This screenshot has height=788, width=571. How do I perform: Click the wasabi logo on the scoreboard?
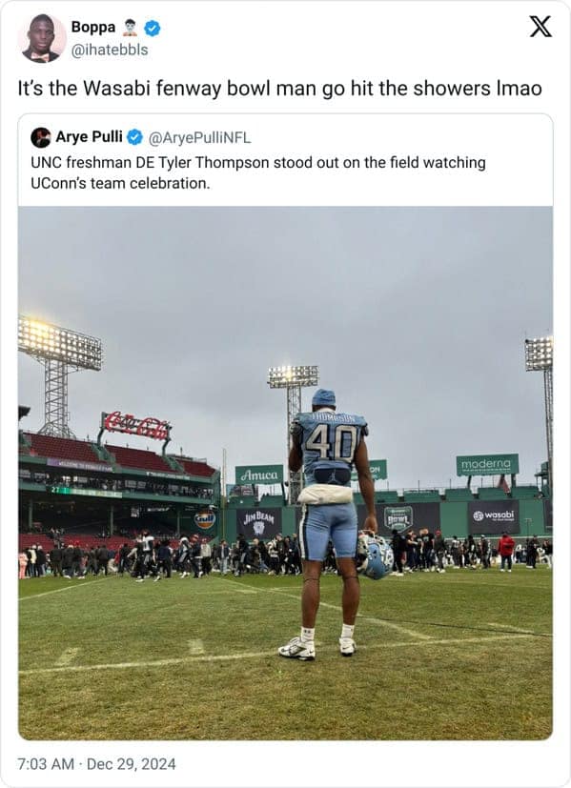click(x=493, y=513)
